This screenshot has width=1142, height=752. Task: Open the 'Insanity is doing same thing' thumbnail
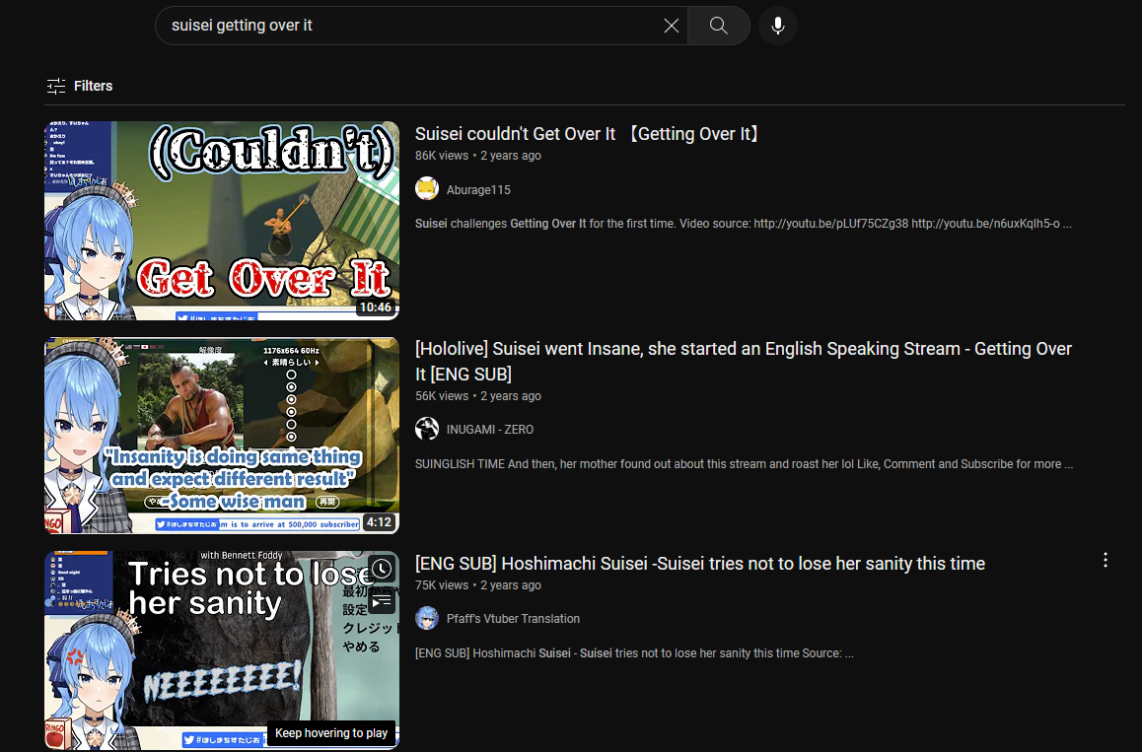(x=222, y=436)
